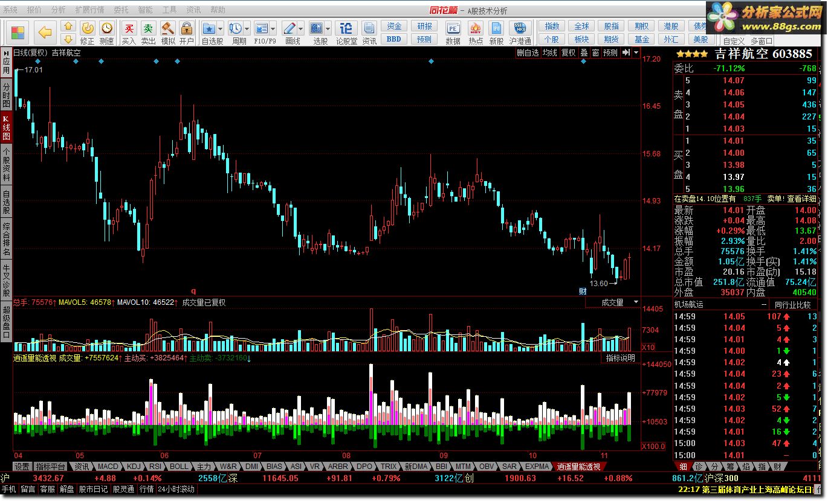Switch to the BOLL indicator tab
Screen dimensions: 828x501
point(179,467)
